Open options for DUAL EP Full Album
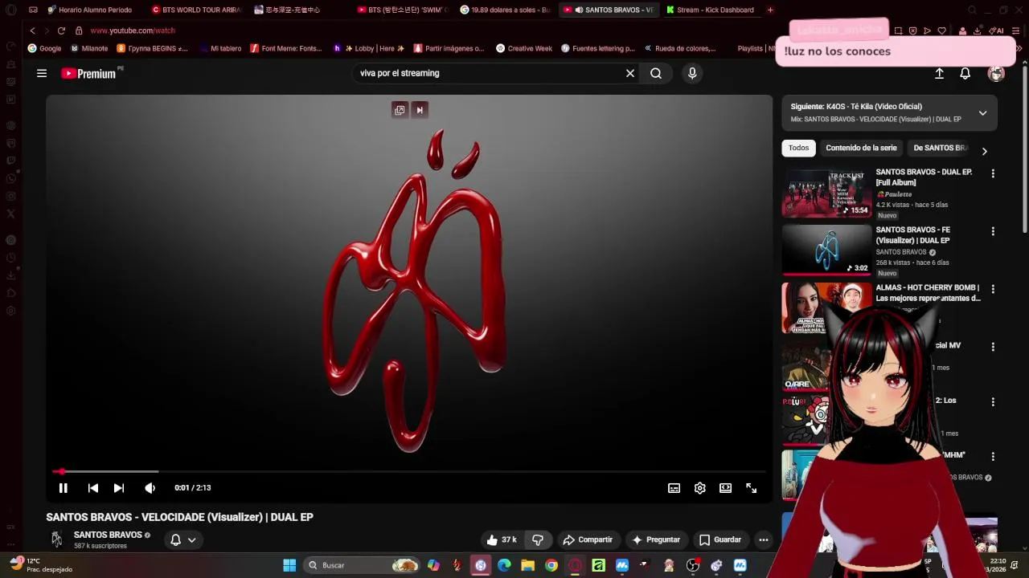Viewport: 1029px width, 578px height. click(x=993, y=173)
